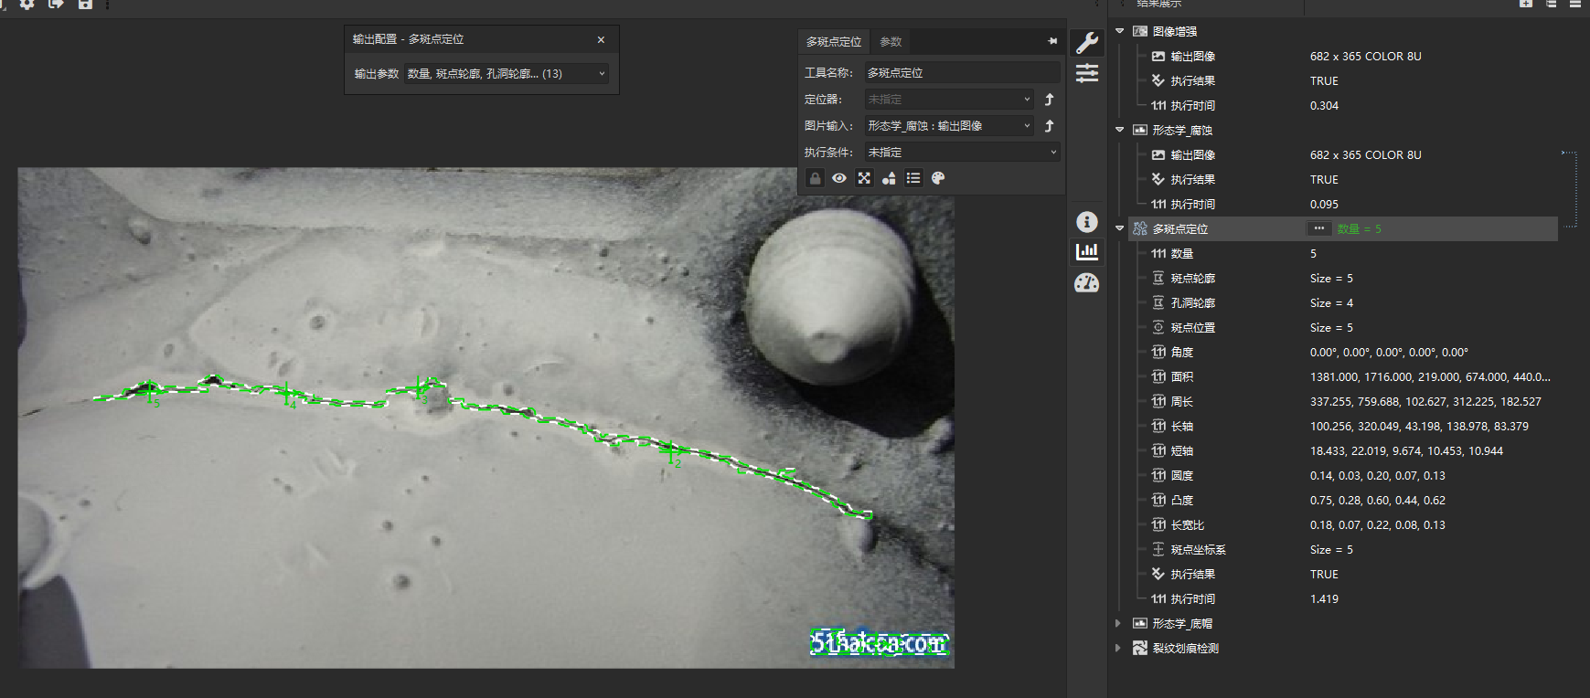This screenshot has width=1590, height=698.
Task: Click the list view icon in tool panel
Action: pos(913,178)
